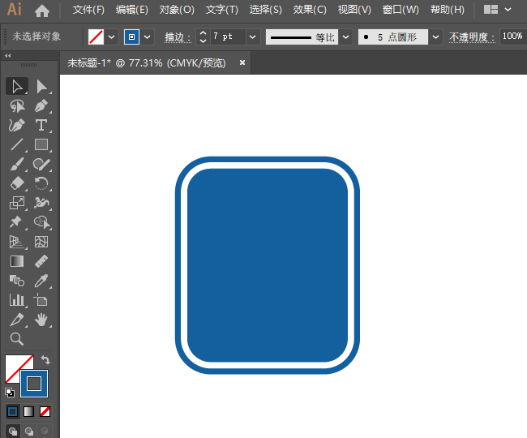Open the stroke weight dropdown
Viewport: 527px width, 438px height.
pyautogui.click(x=252, y=37)
